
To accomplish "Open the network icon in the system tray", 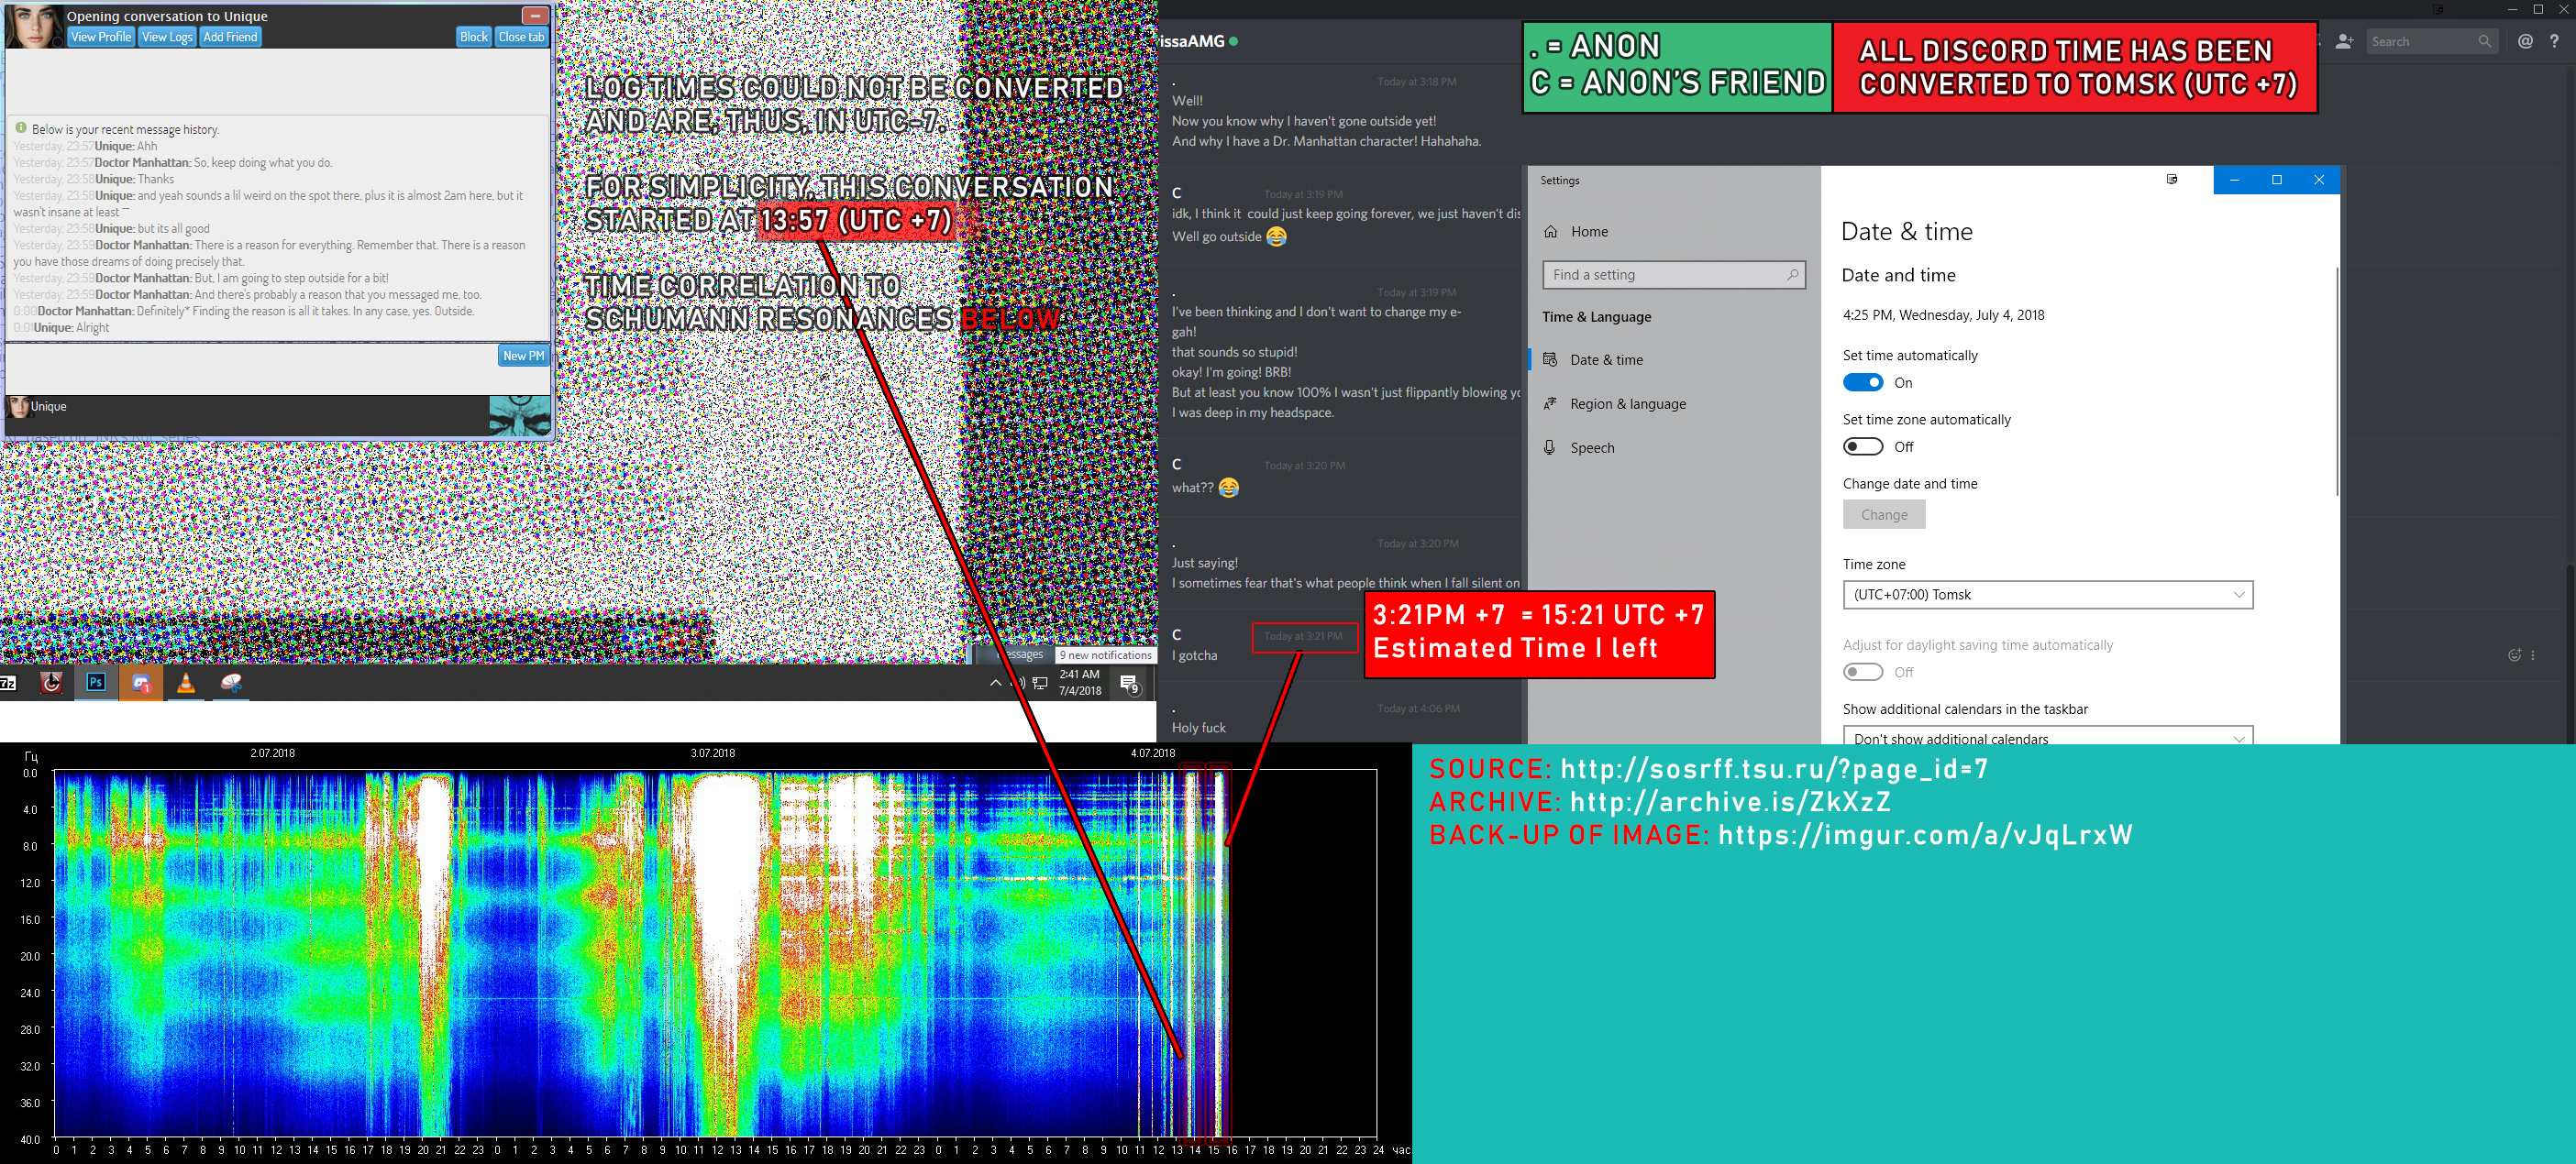I will click(1040, 684).
